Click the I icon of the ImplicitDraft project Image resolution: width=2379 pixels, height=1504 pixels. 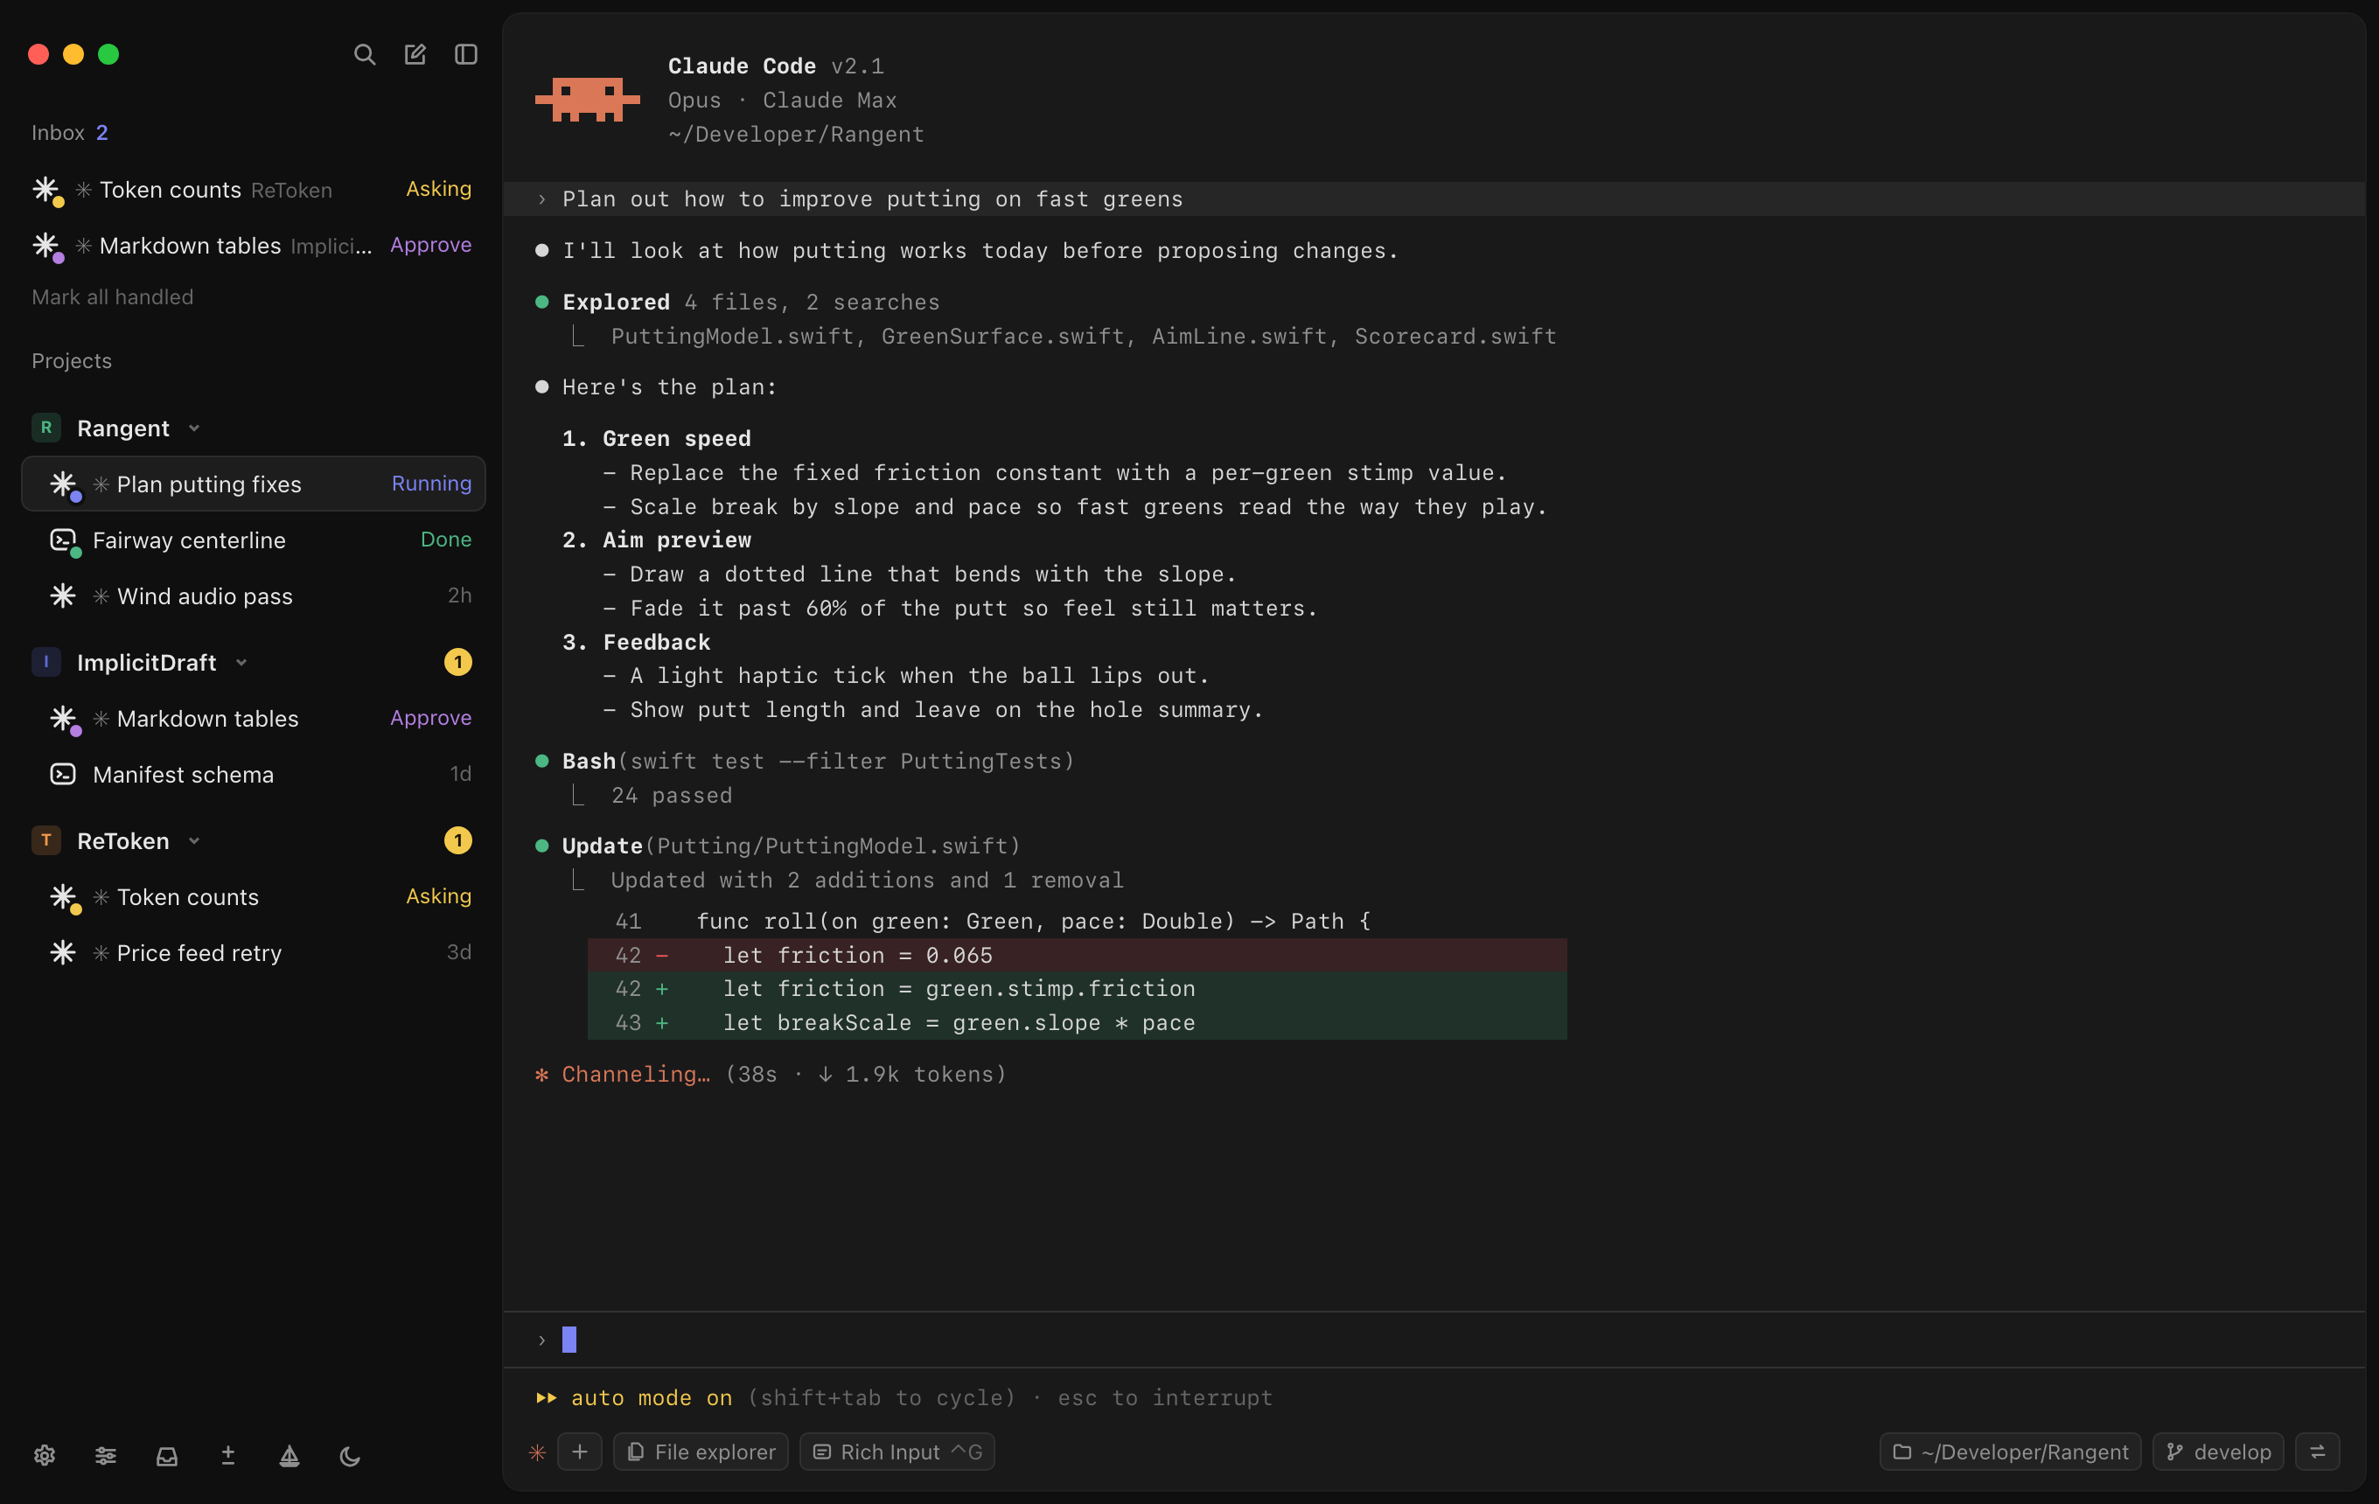click(x=46, y=663)
